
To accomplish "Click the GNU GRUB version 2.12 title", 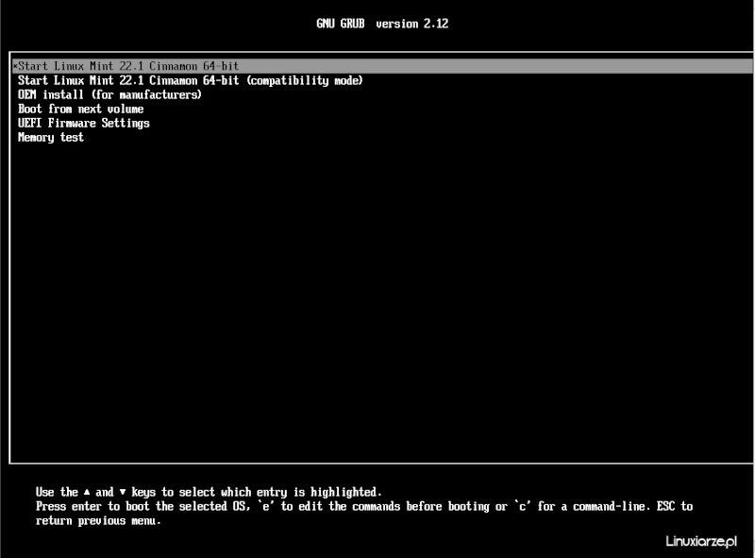I will coord(382,24).
